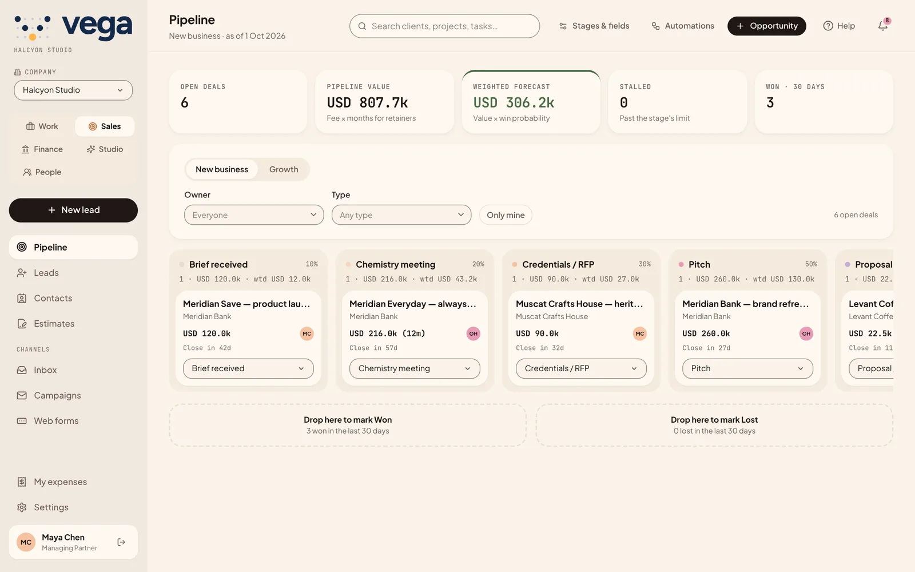The height and width of the screenshot is (572, 915).
Task: Open Pitch stage dropdown on Meridian Bank card
Action: (747, 368)
